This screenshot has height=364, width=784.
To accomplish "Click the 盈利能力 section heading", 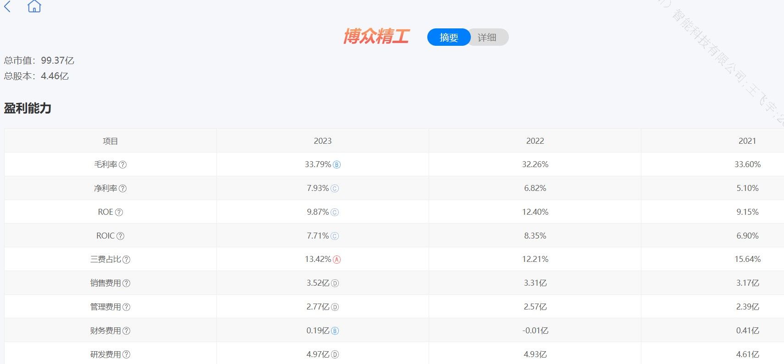I will 28,109.
